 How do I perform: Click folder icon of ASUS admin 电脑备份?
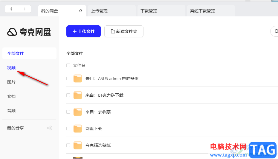click(78, 78)
